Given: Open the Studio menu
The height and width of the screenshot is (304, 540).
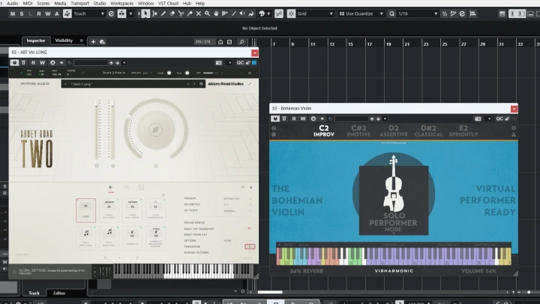Looking at the screenshot, I should click(100, 4).
